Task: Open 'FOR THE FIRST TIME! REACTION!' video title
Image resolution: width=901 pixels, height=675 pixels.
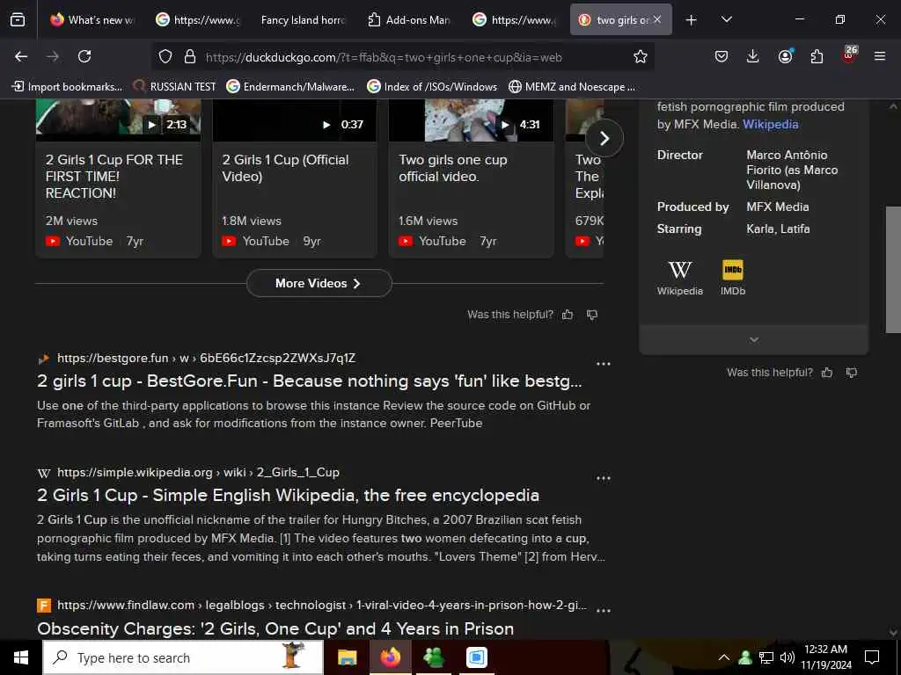Action: pyautogui.click(x=114, y=176)
